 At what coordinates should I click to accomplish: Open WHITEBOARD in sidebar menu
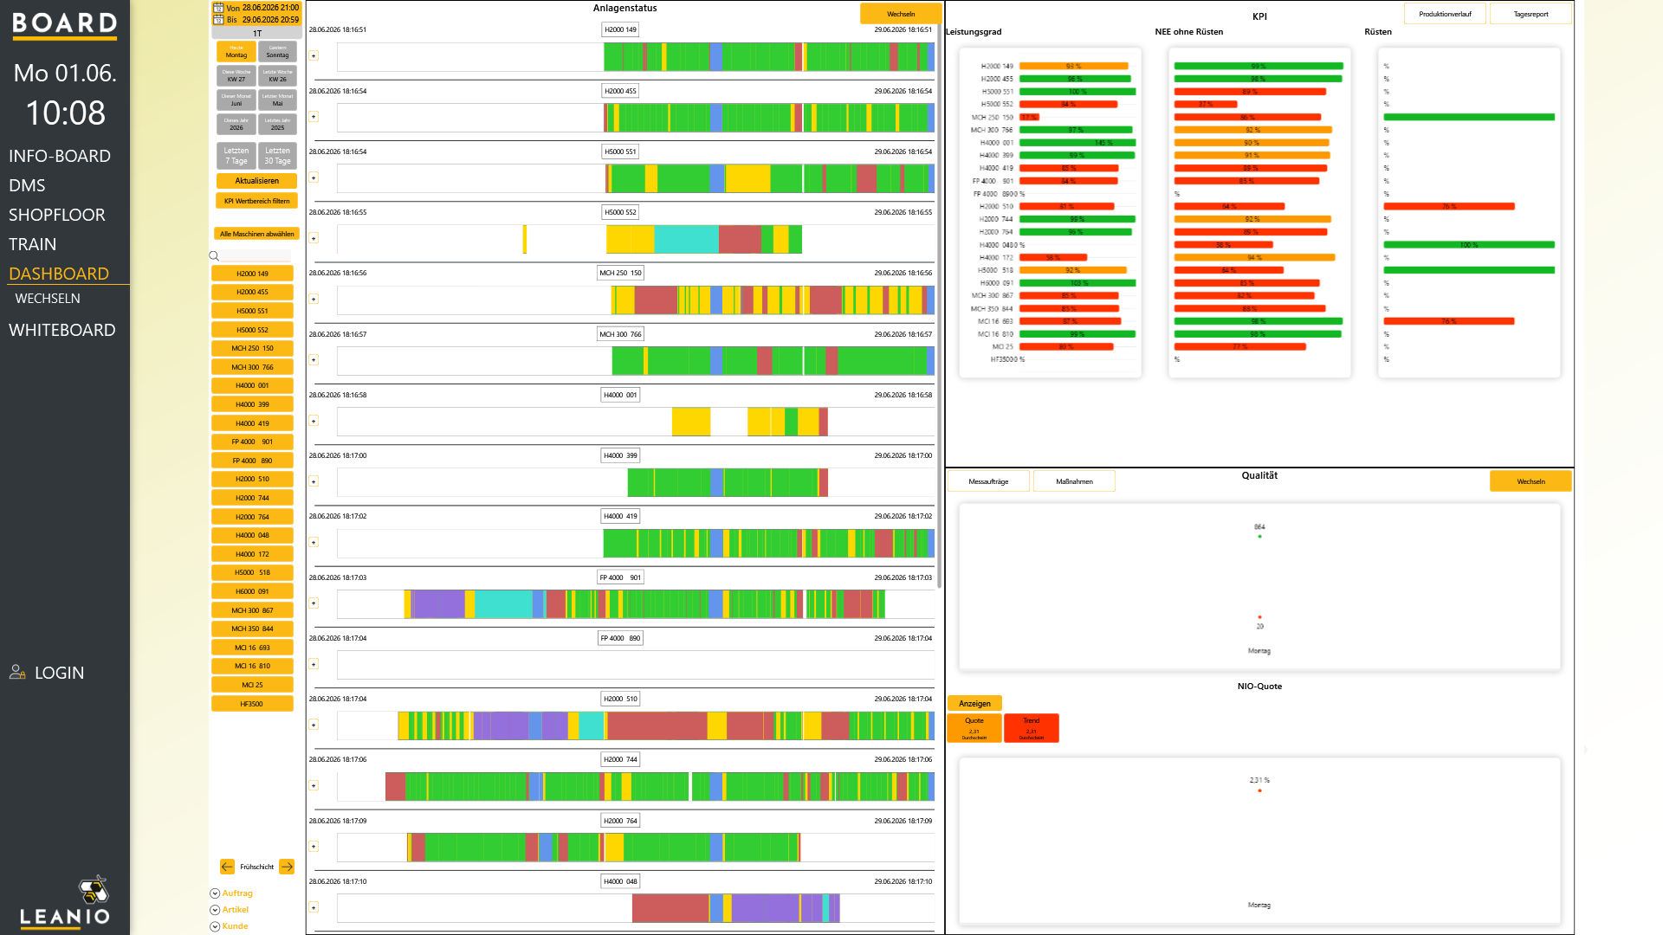[x=62, y=330]
